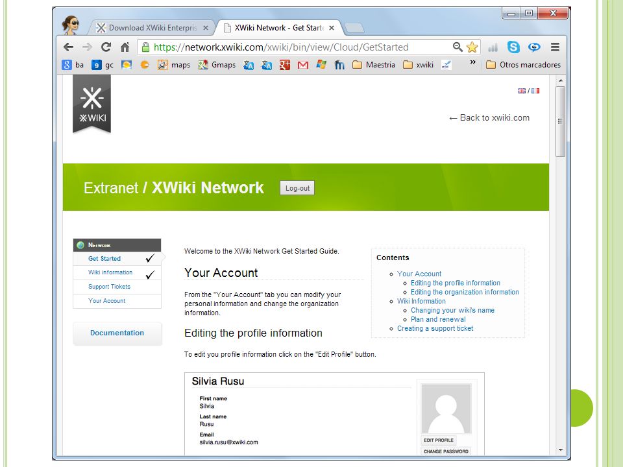This screenshot has width=623, height=467.
Task: Open the weather sun bookmark icon
Action: tap(127, 65)
